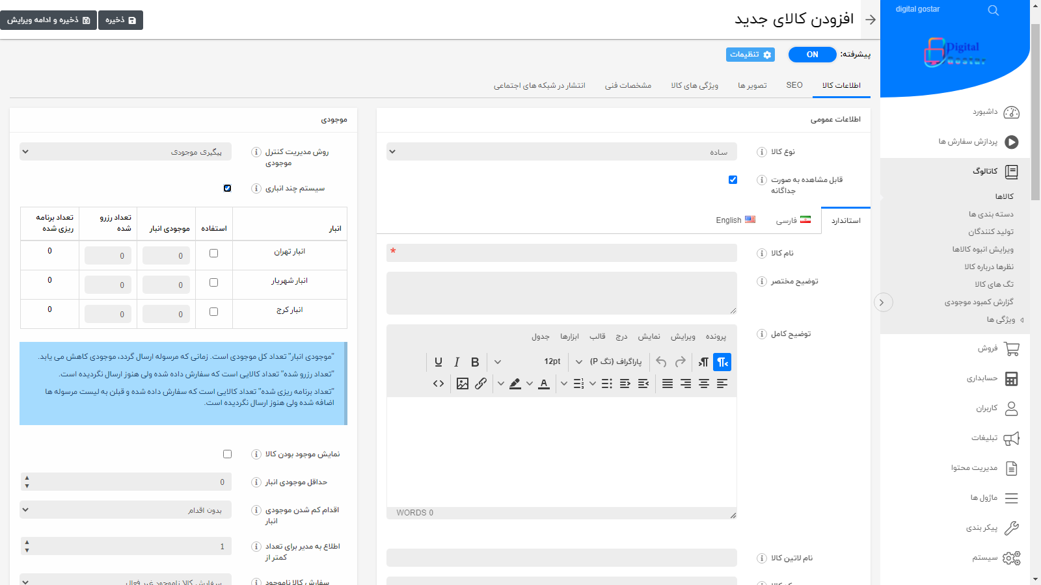The width and height of the screenshot is (1041, 585).
Task: Click the نام کالا input field
Action: pos(561,253)
